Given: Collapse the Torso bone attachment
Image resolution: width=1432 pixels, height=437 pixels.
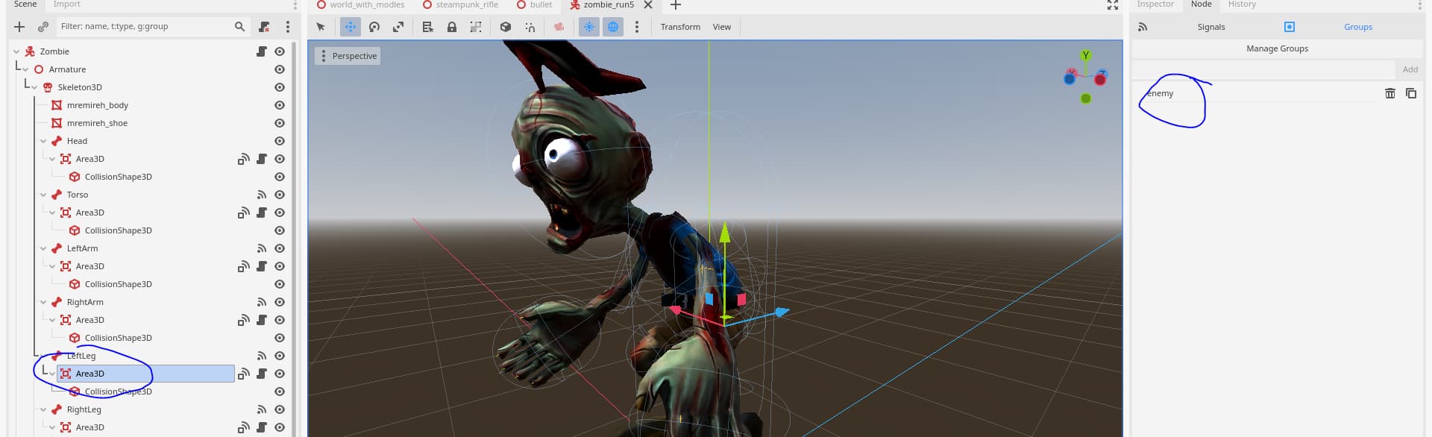Looking at the screenshot, I should point(43,195).
